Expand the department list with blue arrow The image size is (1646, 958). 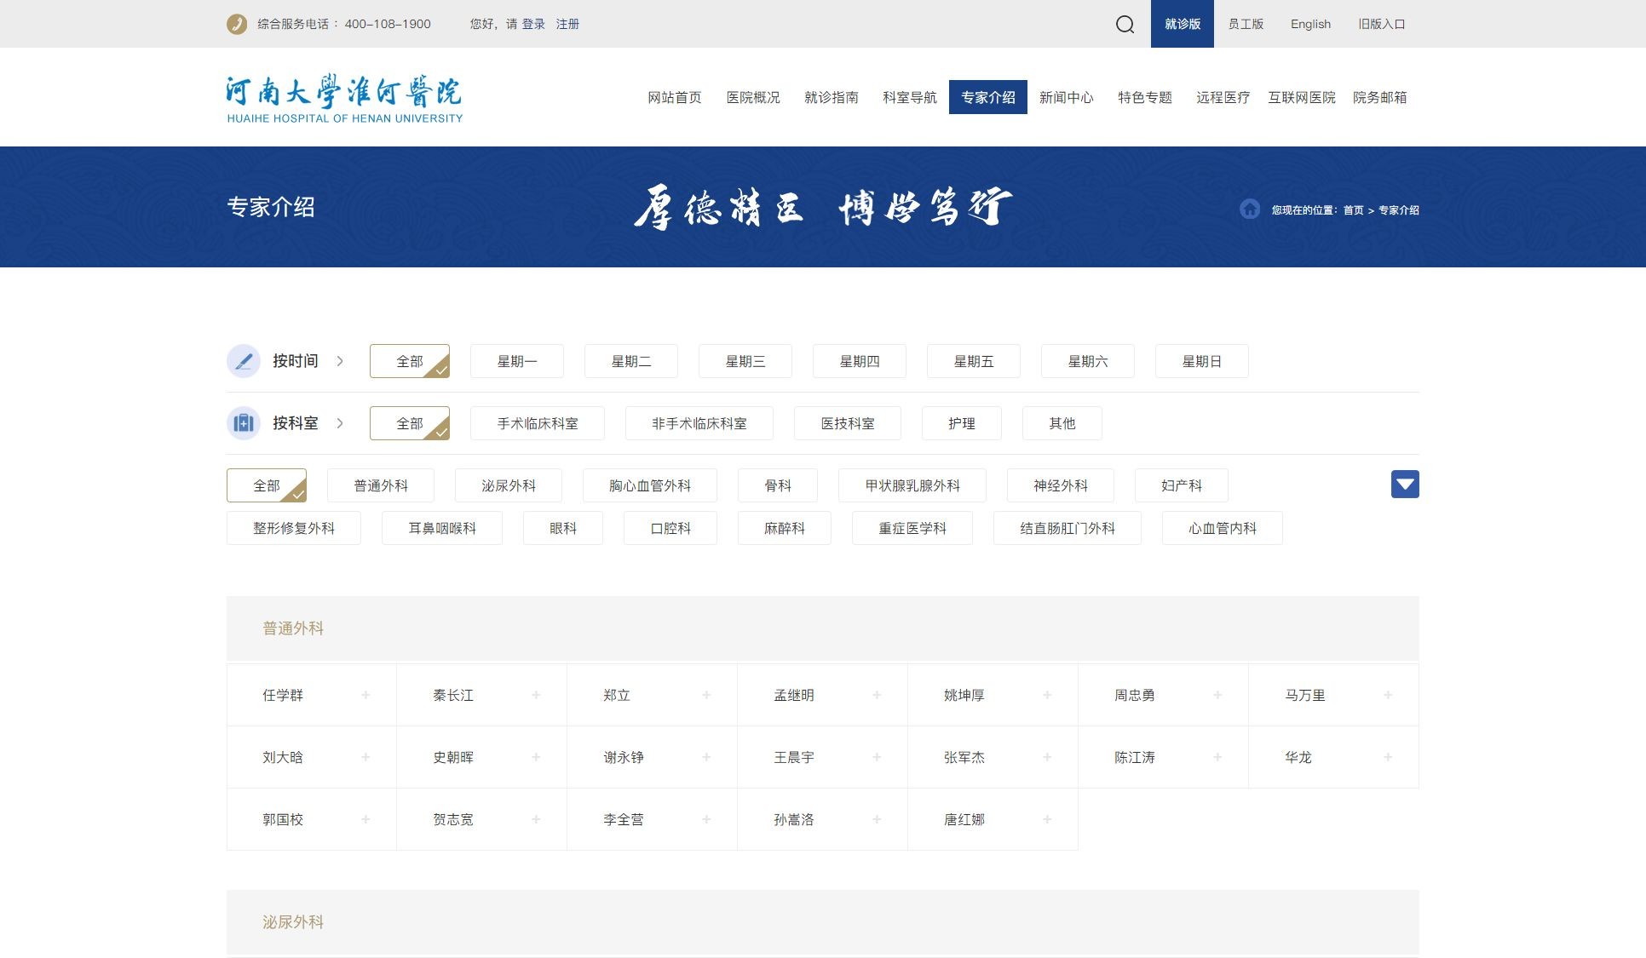(x=1405, y=485)
